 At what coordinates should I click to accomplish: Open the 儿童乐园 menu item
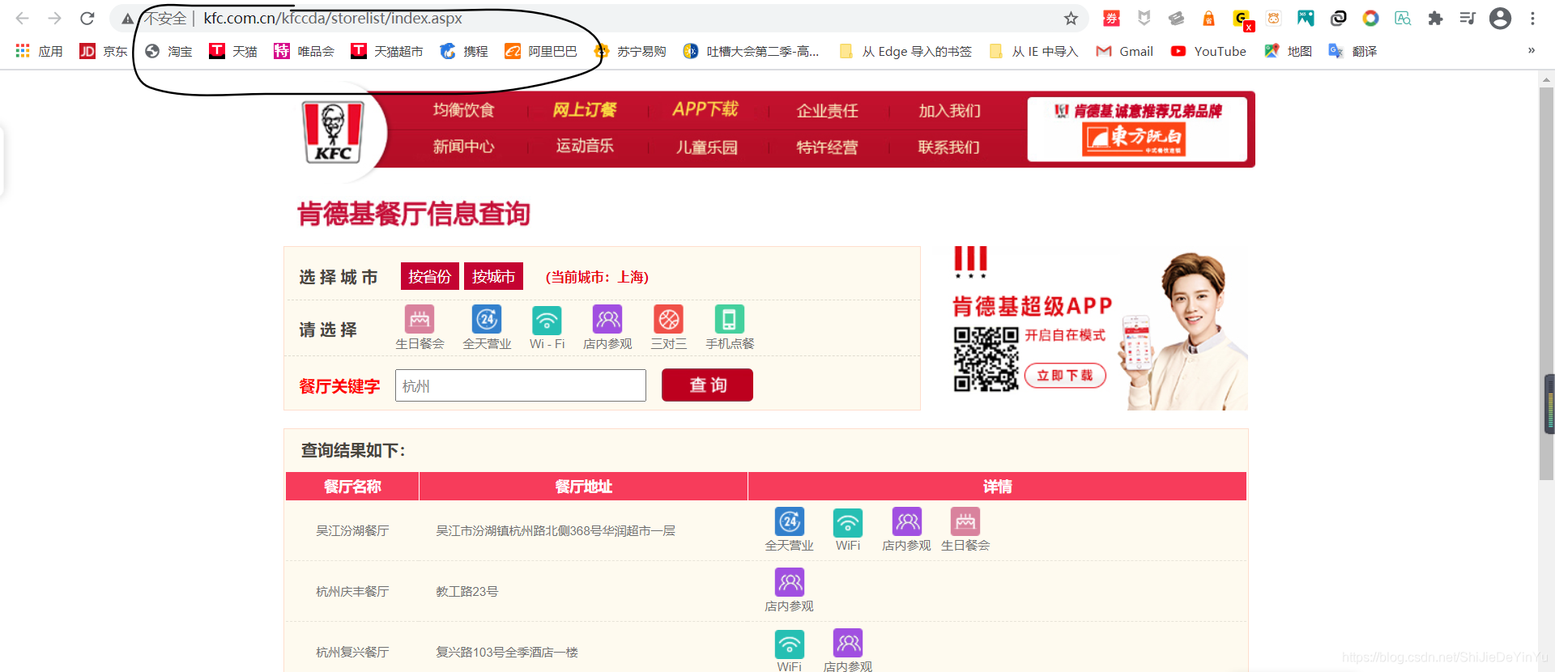706,147
